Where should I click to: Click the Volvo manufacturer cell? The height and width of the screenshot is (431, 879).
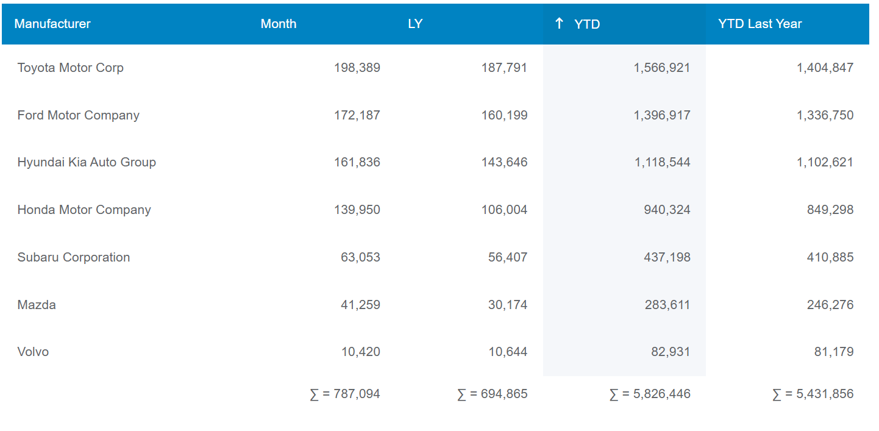(x=33, y=352)
